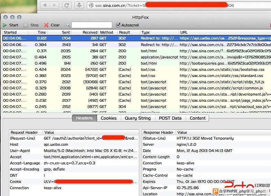Sort requests by Started column
Screen dimensions: 271x196
tap(15, 32)
